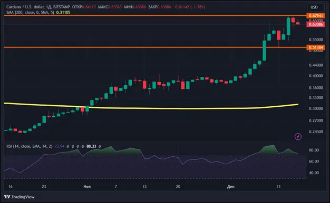The image size is (330, 203).
Task: Select the lower orange horizontal support line
Action: 155,47
